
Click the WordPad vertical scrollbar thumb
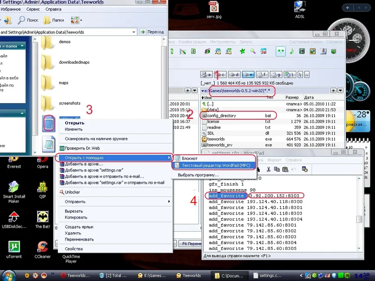359,220
